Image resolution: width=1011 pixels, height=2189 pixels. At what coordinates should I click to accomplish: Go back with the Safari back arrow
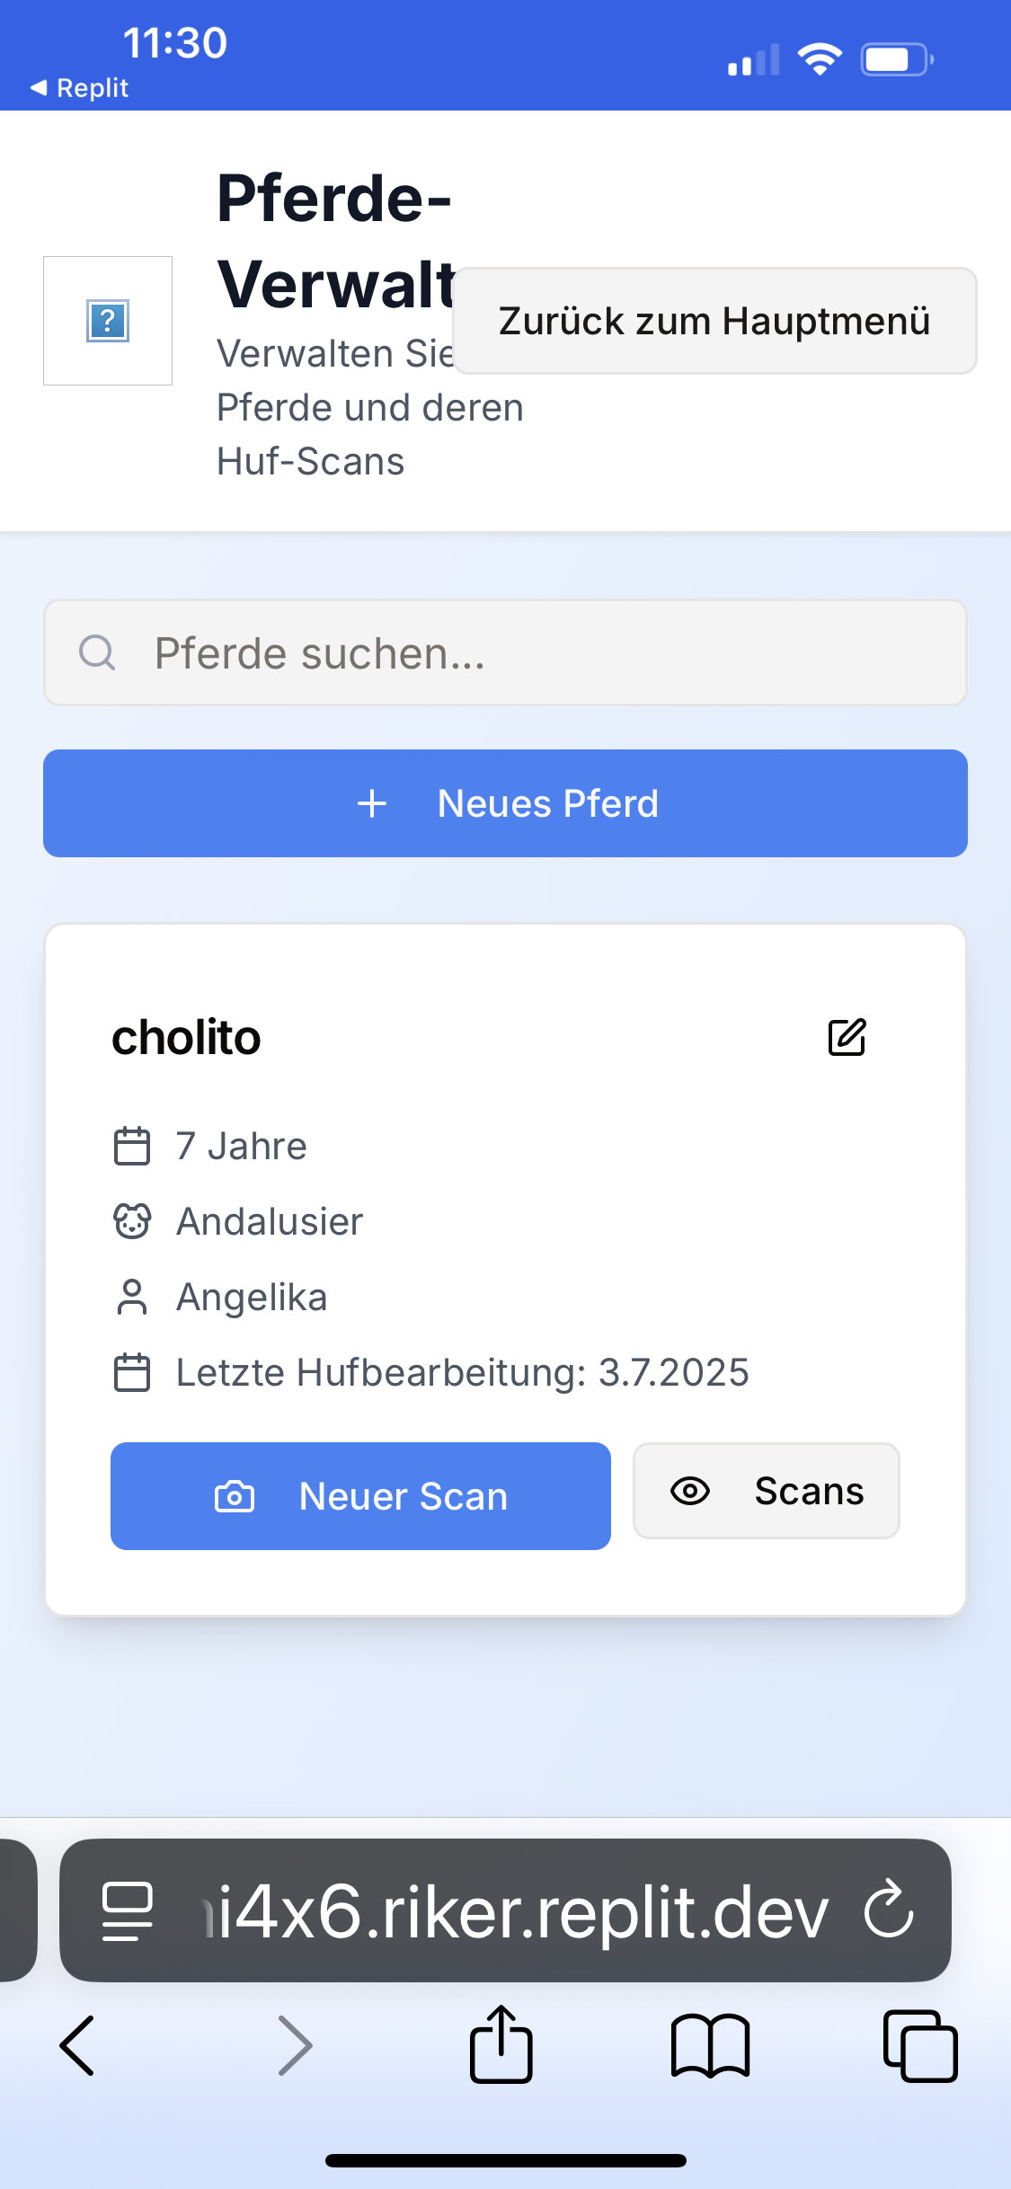tap(77, 2045)
